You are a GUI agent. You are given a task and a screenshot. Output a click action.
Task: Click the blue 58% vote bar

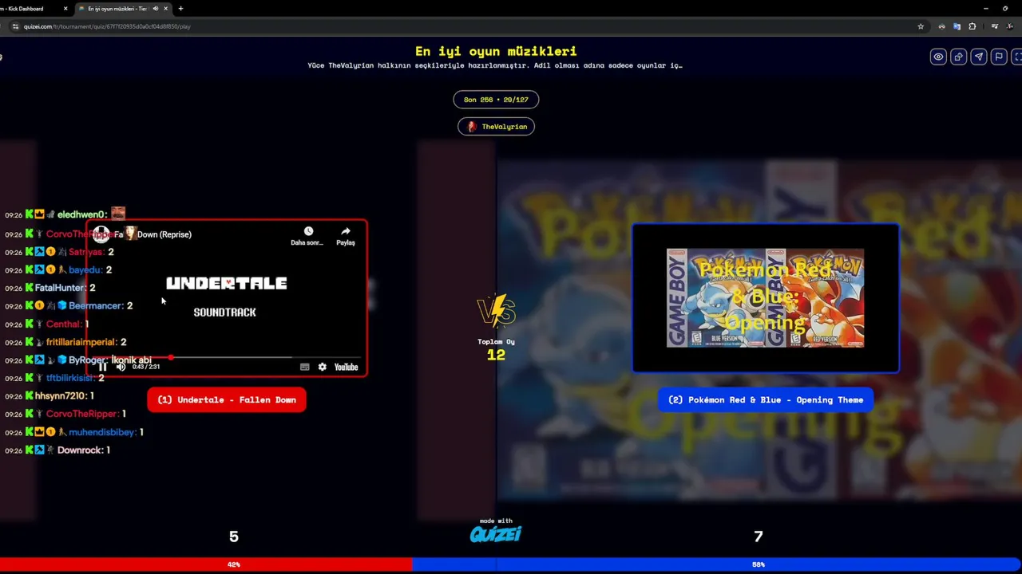717,564
